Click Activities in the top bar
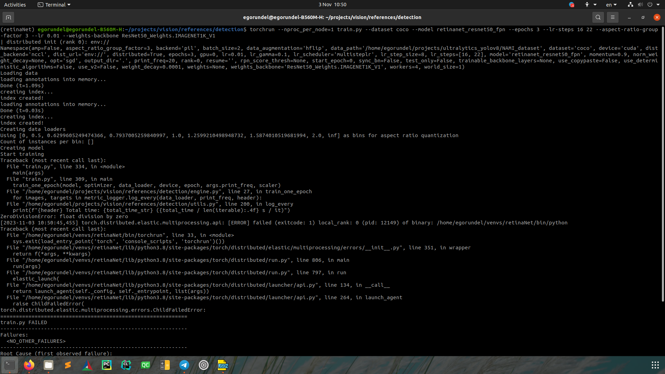Image resolution: width=665 pixels, height=374 pixels. click(15, 5)
